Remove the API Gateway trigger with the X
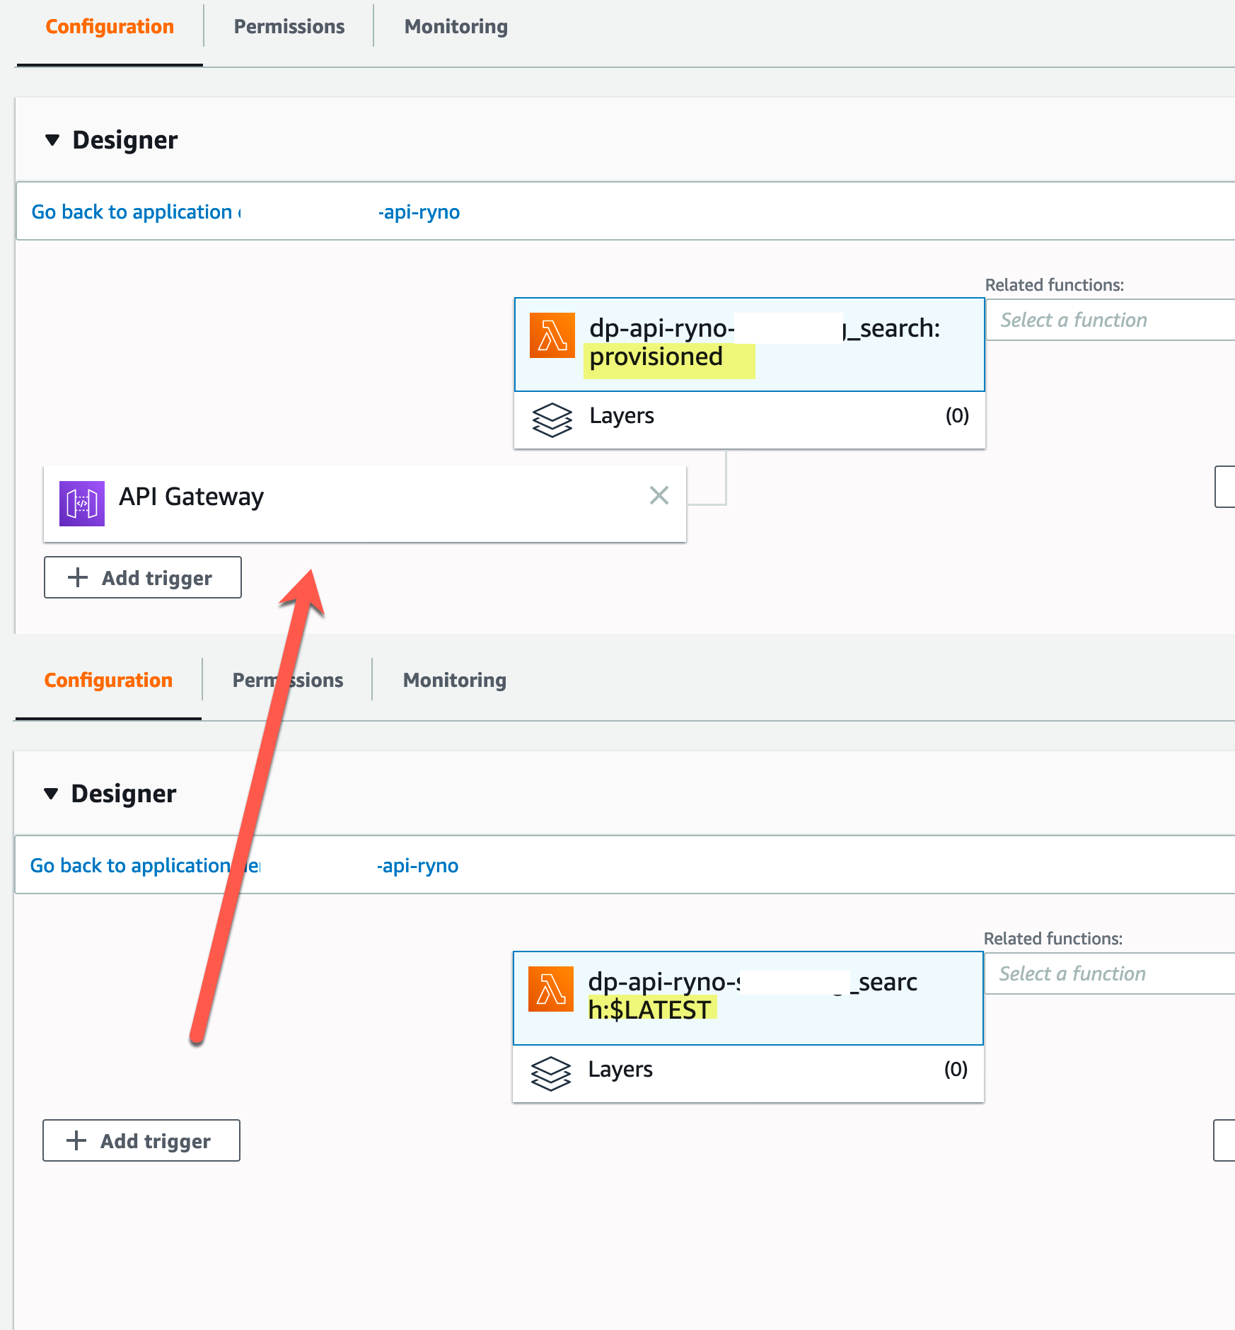 [659, 496]
